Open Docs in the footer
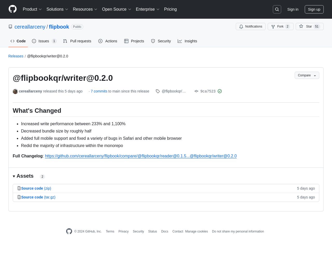Viewport: 332px width, 266px height. tap(165, 231)
